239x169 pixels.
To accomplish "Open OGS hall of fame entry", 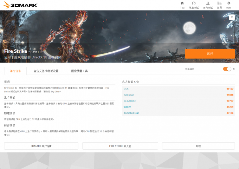I will coord(126,89).
